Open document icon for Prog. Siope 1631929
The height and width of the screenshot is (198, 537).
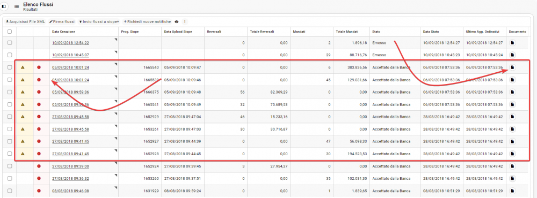[512, 191]
